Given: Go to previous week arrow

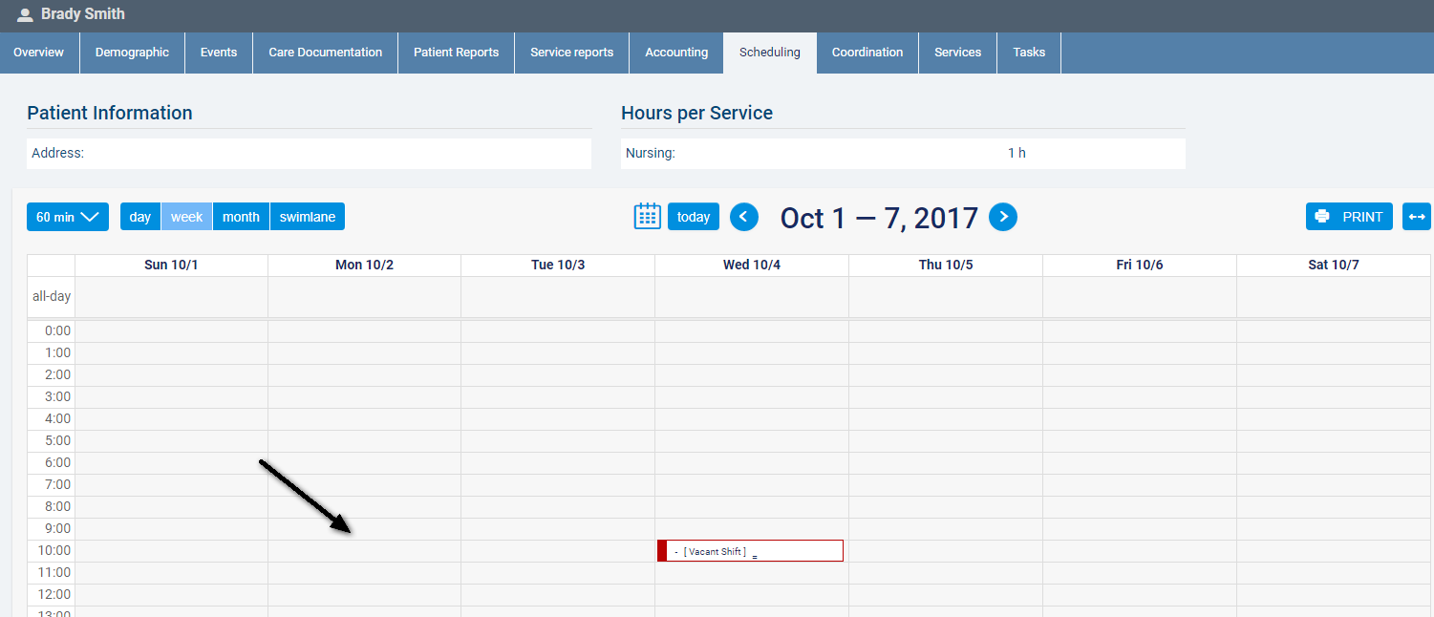Looking at the screenshot, I should pos(744,217).
